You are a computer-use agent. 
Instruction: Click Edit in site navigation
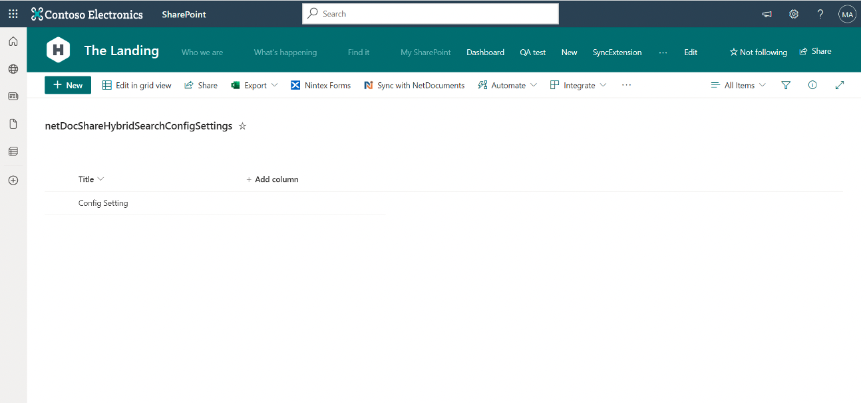coord(691,52)
